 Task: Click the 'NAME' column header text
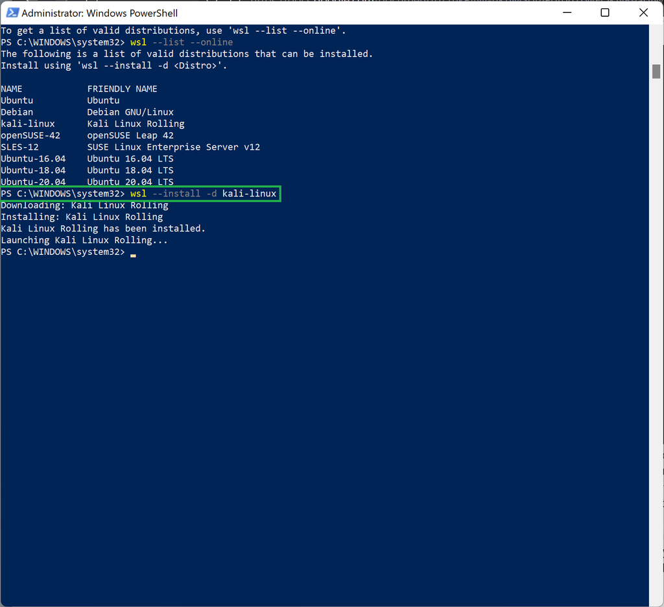pos(12,88)
